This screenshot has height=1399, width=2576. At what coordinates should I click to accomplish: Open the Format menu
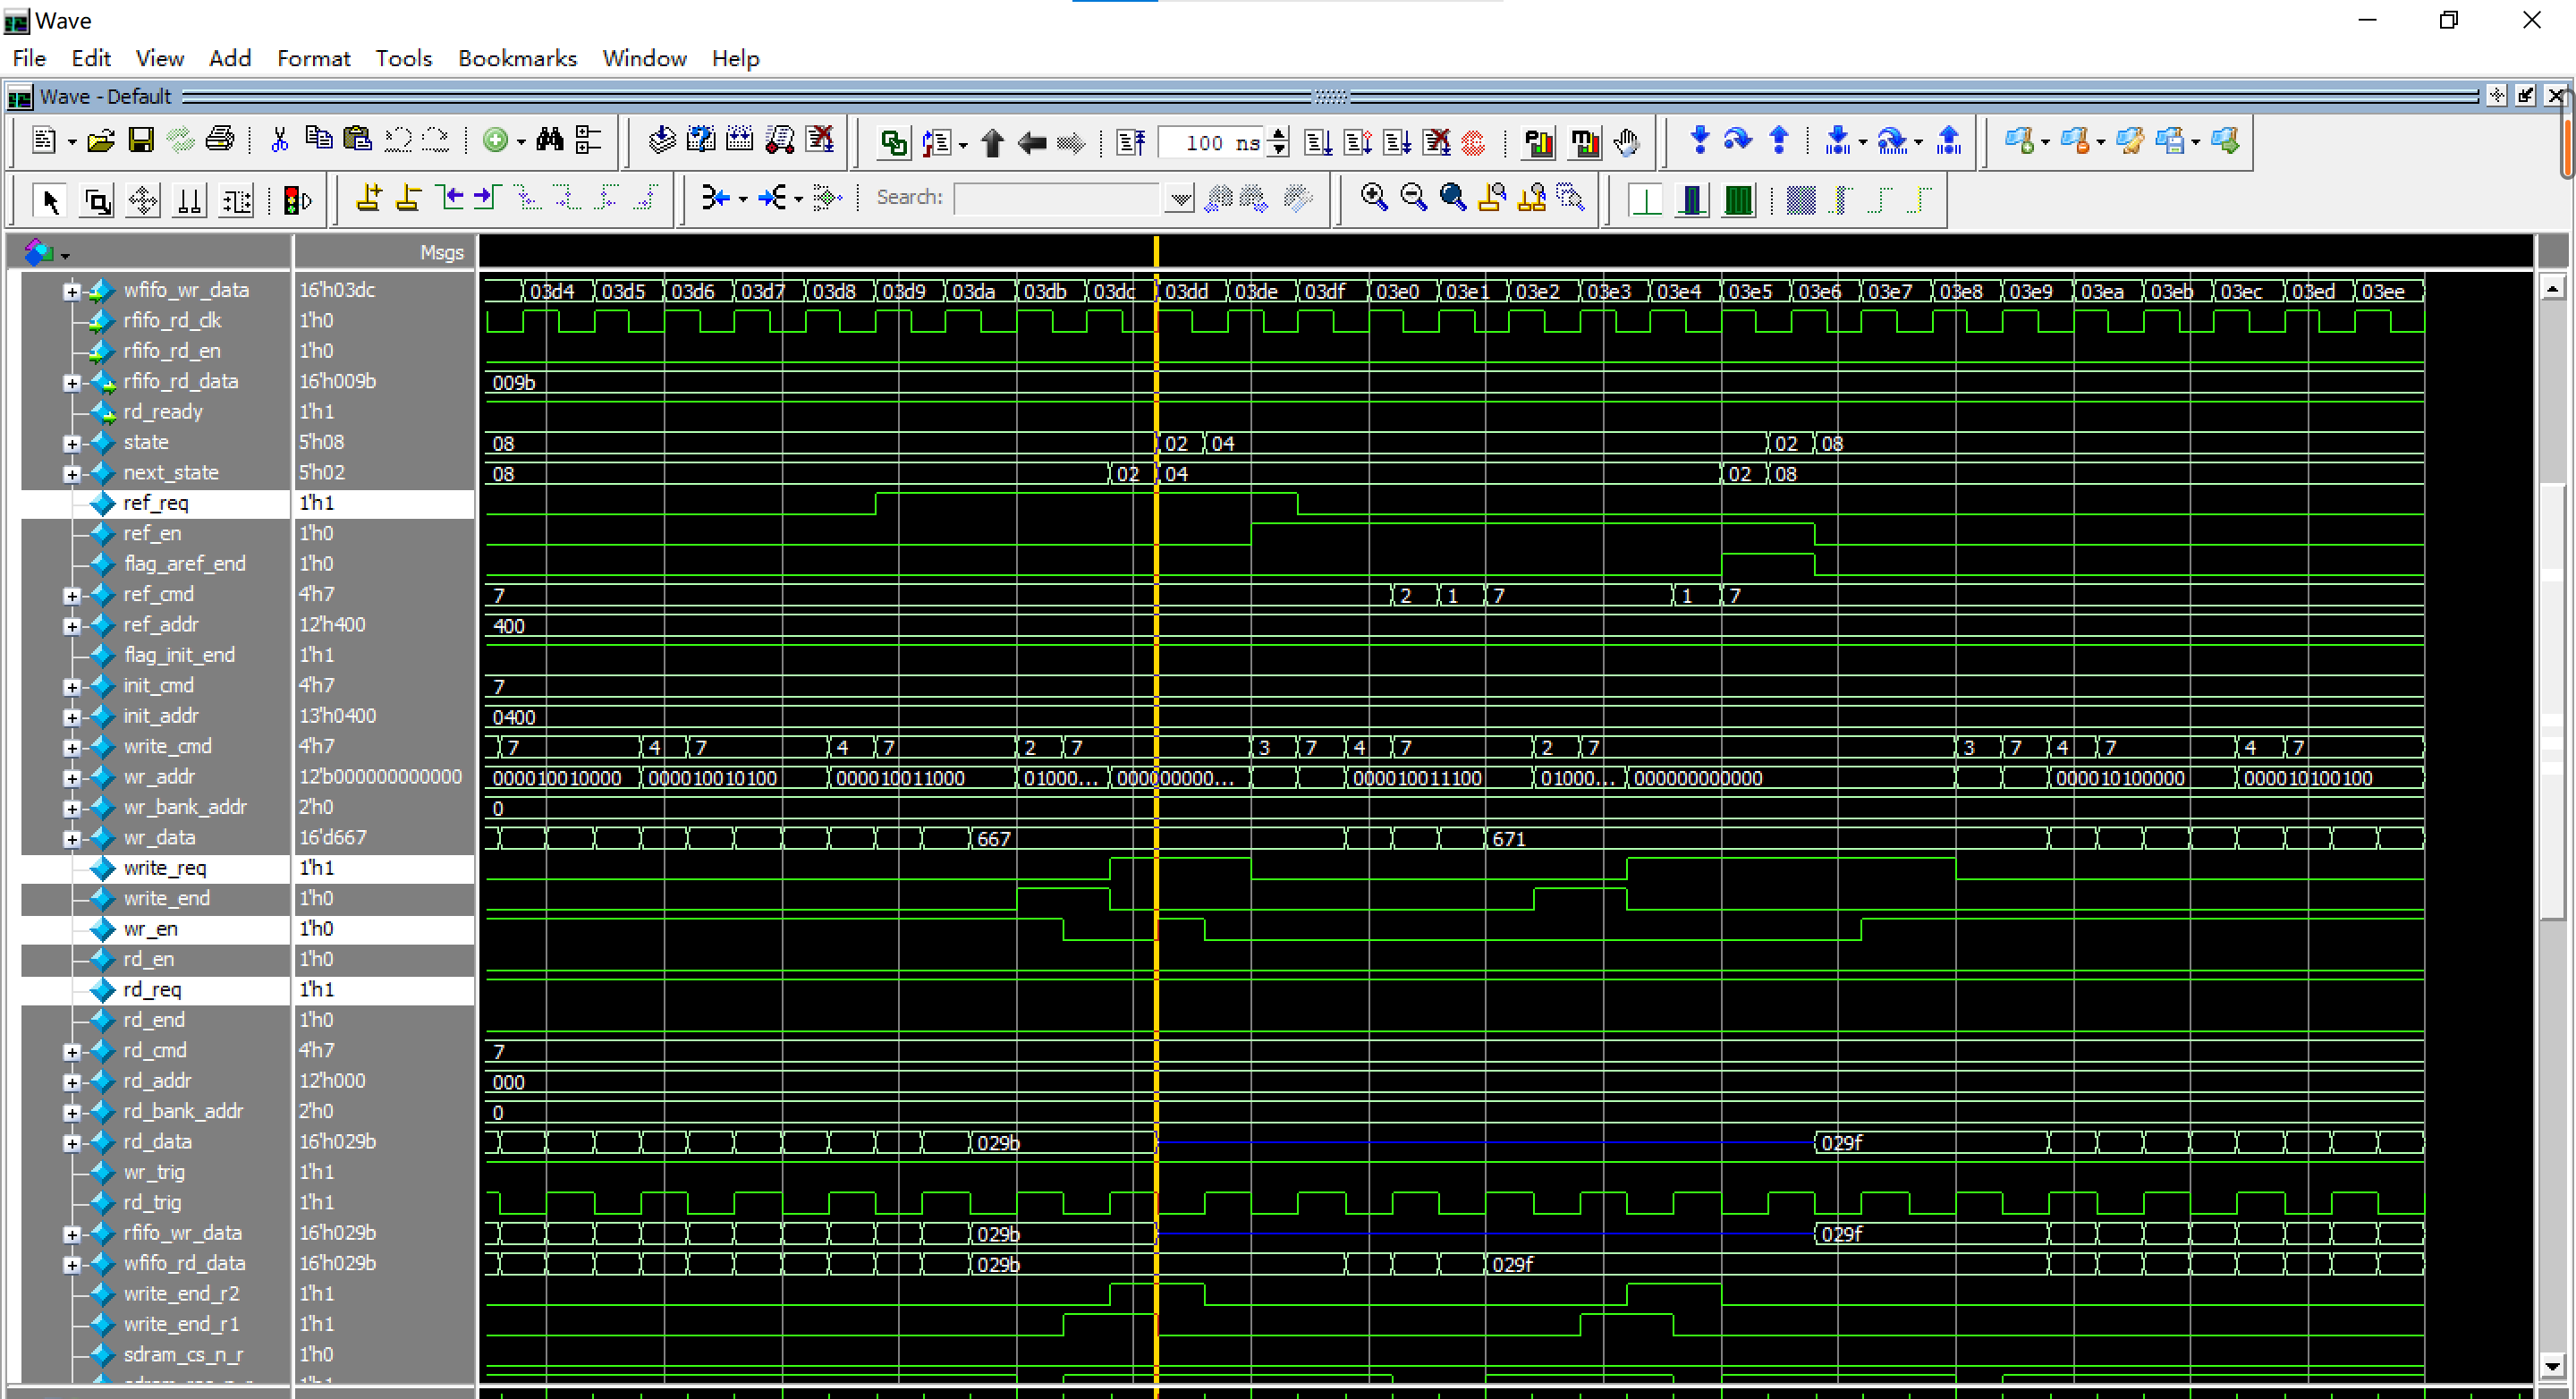(313, 59)
